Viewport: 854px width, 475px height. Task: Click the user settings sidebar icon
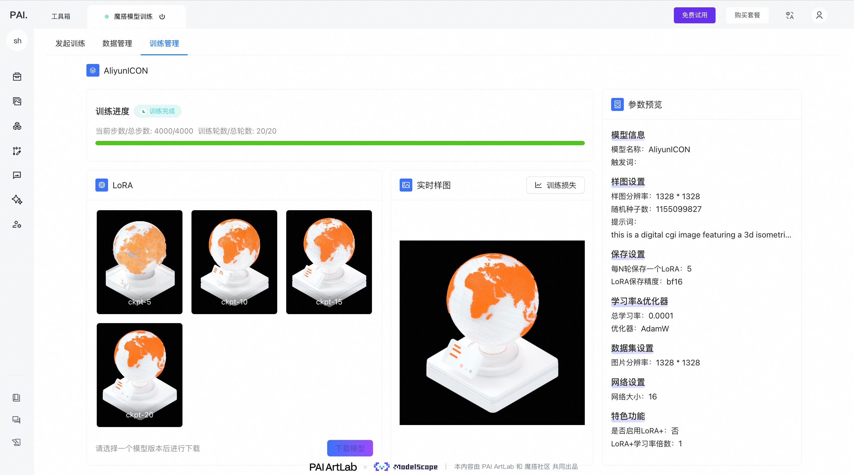point(17,225)
